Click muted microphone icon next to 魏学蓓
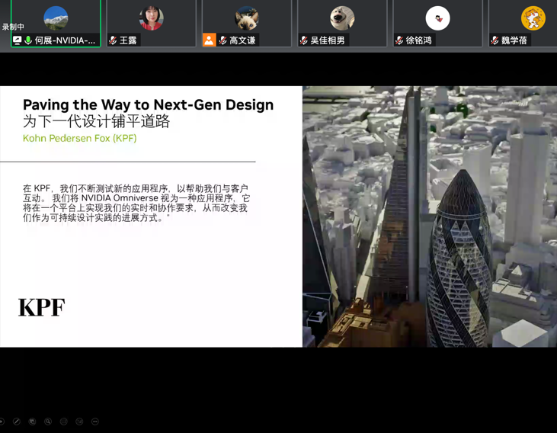This screenshot has width=557, height=433. [x=495, y=40]
